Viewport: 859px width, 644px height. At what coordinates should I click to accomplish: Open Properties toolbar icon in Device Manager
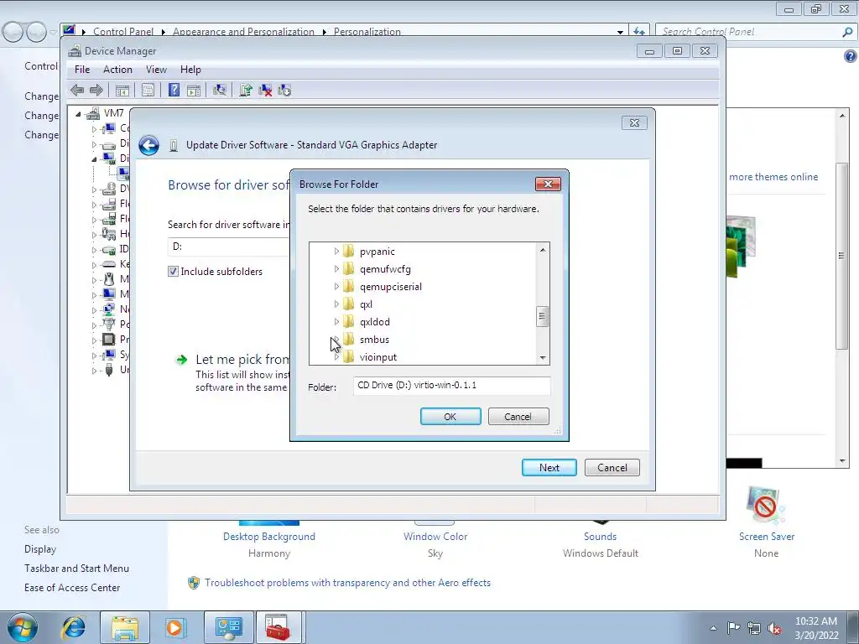click(x=148, y=91)
